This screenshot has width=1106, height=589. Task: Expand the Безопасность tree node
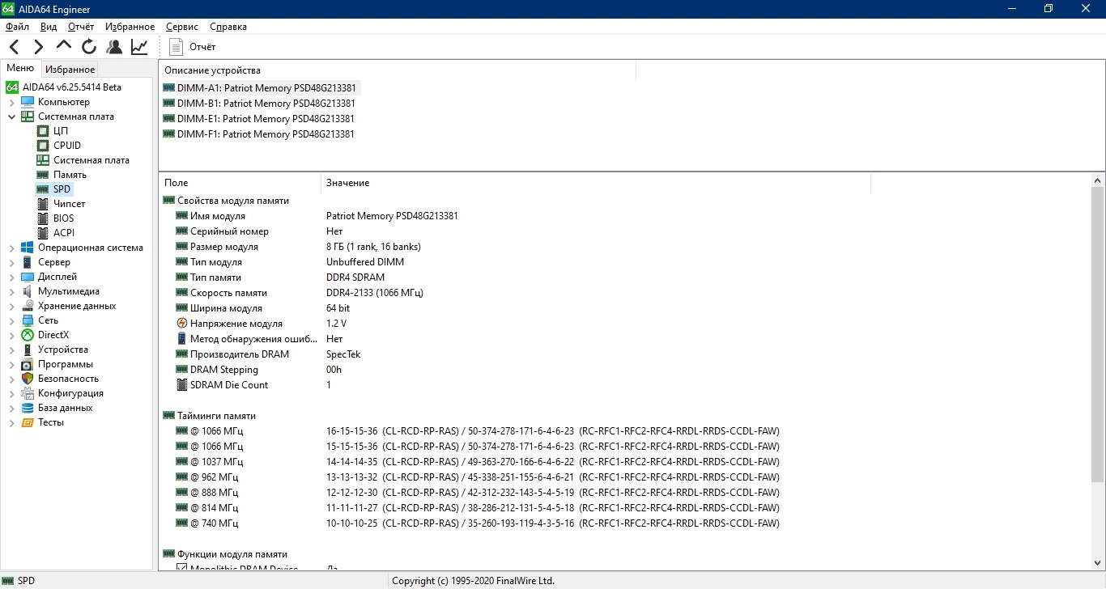[11, 379]
